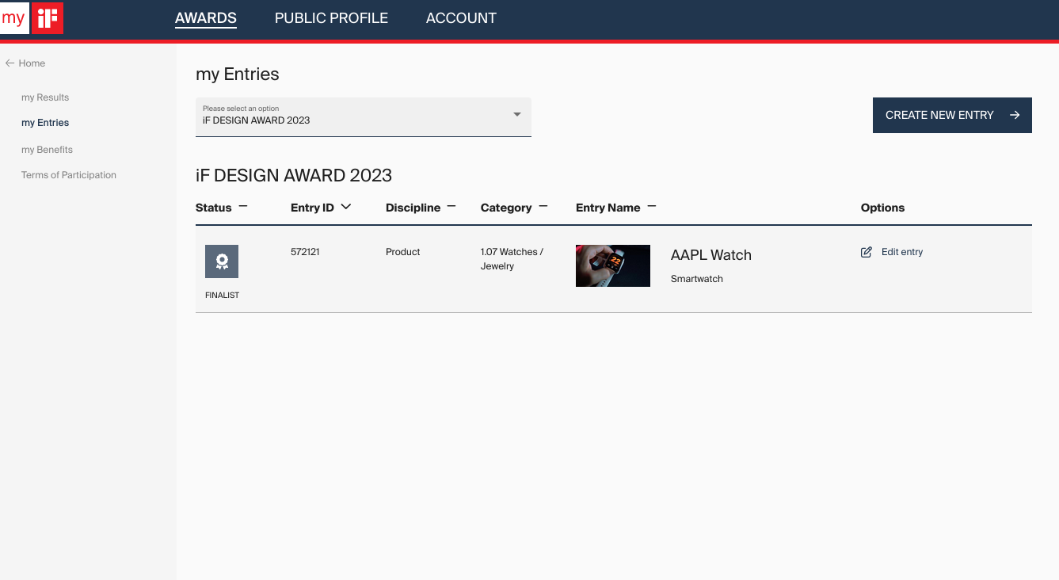
Task: Click the sort dash icon beside Discipline
Action: point(451,205)
